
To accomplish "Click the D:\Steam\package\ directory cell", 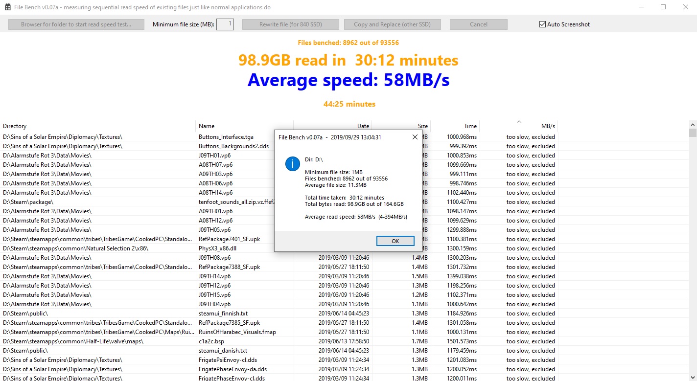I will 28,202.
